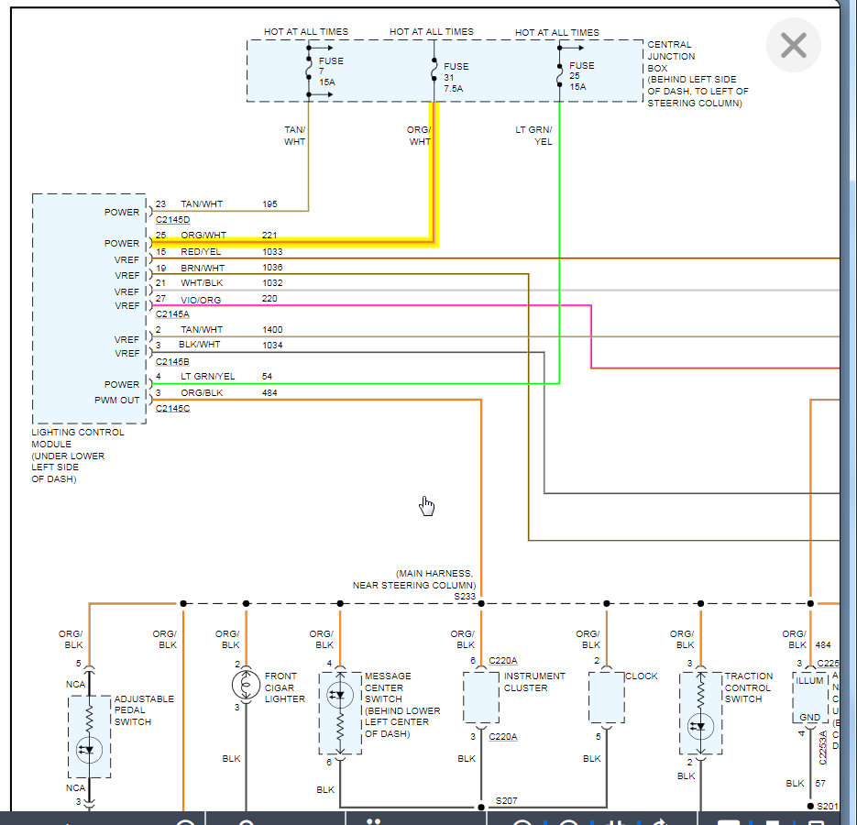The width and height of the screenshot is (857, 825).
Task: Click the FUSE 7 15A label
Action: [331, 71]
